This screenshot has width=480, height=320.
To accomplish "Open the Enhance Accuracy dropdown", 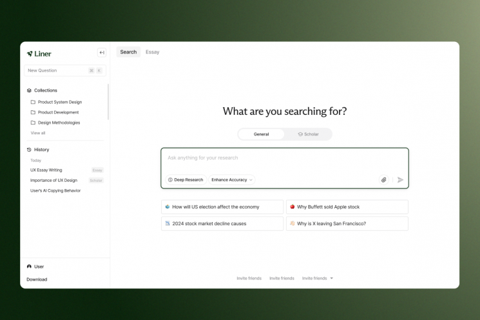I will (x=232, y=180).
